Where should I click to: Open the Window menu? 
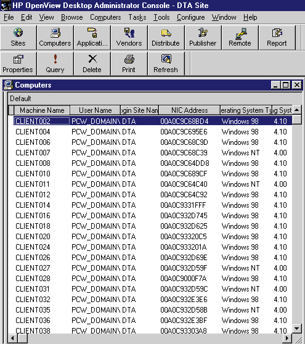224,17
